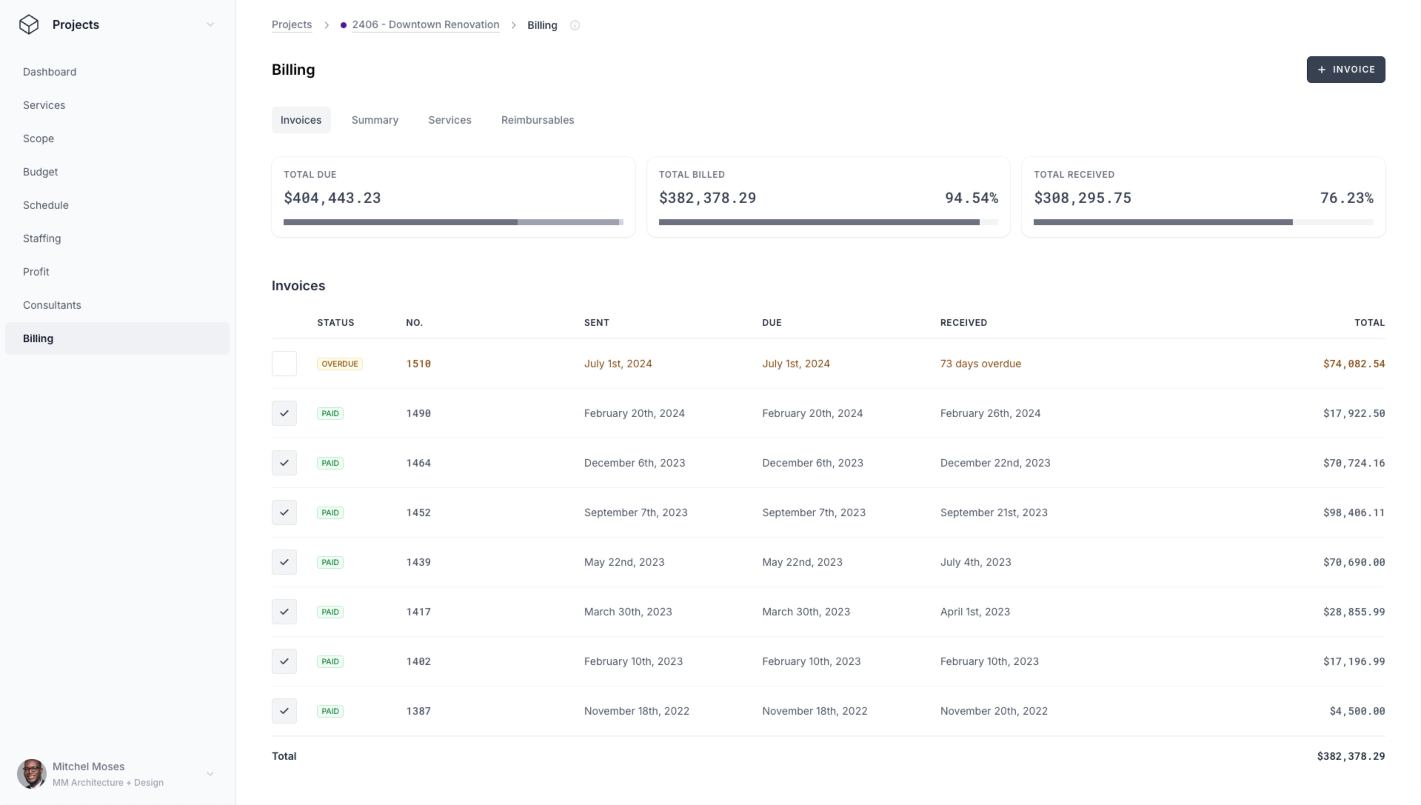
Task: Click the STATUS column header
Action: pos(335,322)
